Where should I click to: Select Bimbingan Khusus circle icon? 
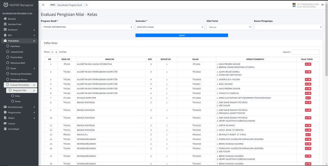pyautogui.click(x=8, y=79)
